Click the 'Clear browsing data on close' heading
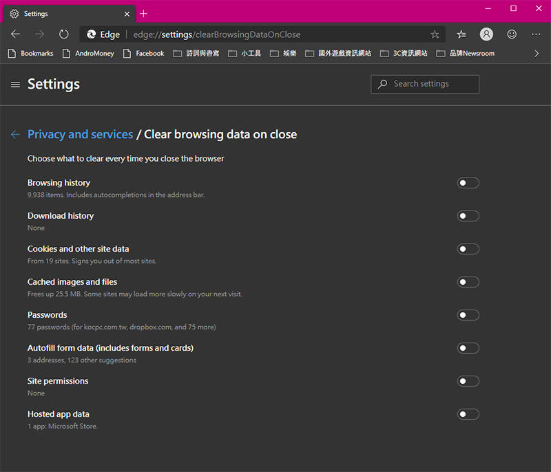 coord(220,134)
